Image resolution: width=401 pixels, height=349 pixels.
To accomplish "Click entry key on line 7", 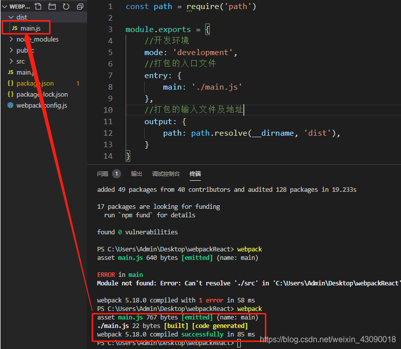I will 156,76.
